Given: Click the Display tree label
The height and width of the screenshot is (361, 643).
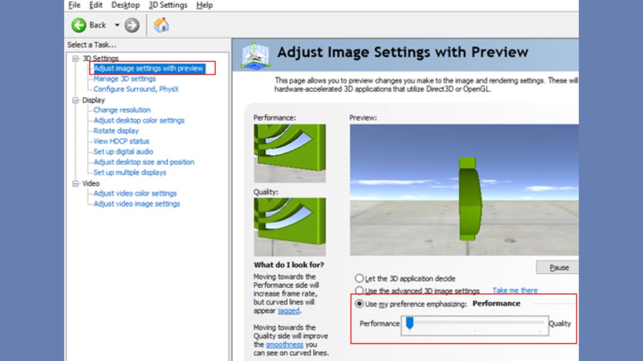Looking at the screenshot, I should (x=93, y=100).
